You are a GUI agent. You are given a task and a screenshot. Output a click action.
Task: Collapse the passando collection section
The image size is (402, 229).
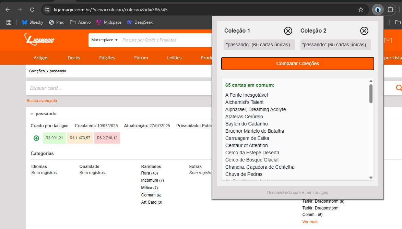[x=32, y=114]
